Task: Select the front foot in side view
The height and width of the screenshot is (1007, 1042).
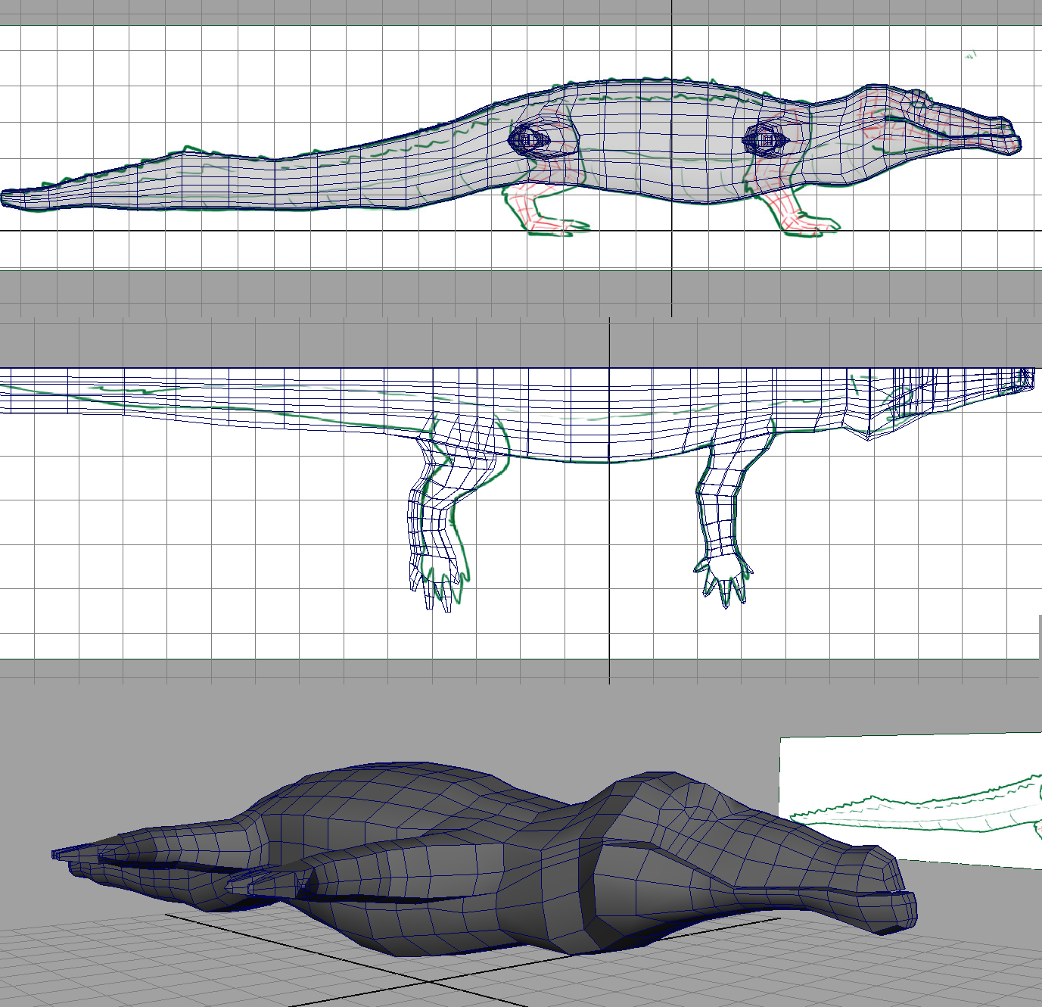Action: [811, 225]
